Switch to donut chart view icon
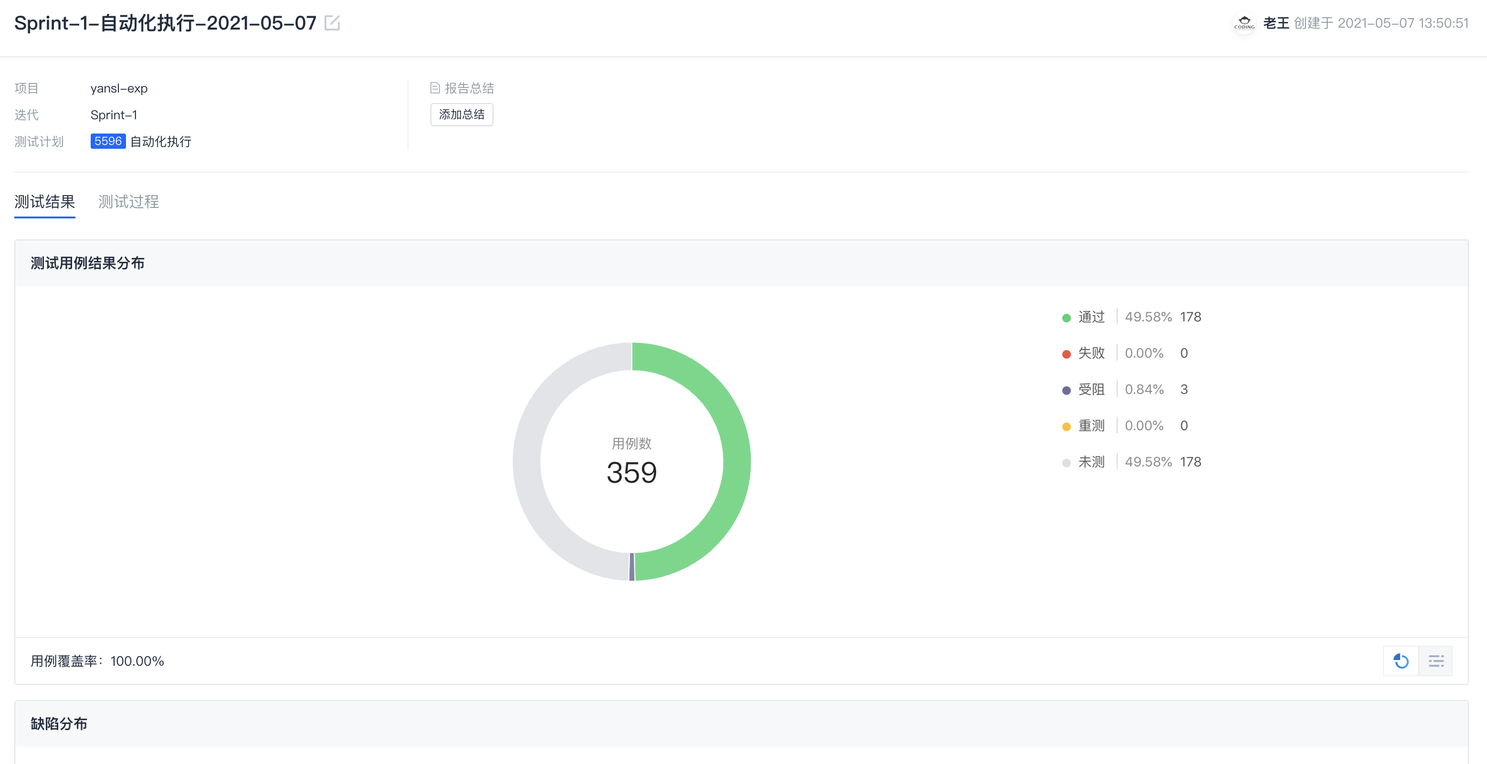Screen dimensions: 1487x764 tap(1401, 661)
